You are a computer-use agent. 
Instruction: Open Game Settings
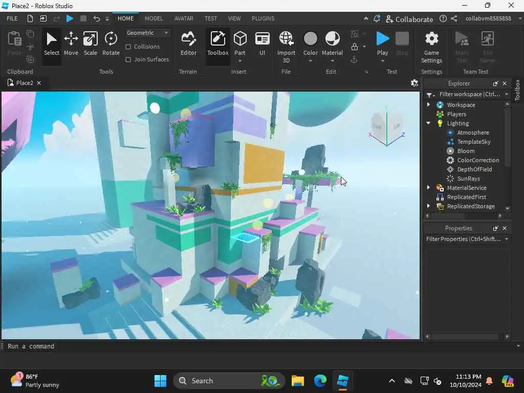pyautogui.click(x=431, y=47)
